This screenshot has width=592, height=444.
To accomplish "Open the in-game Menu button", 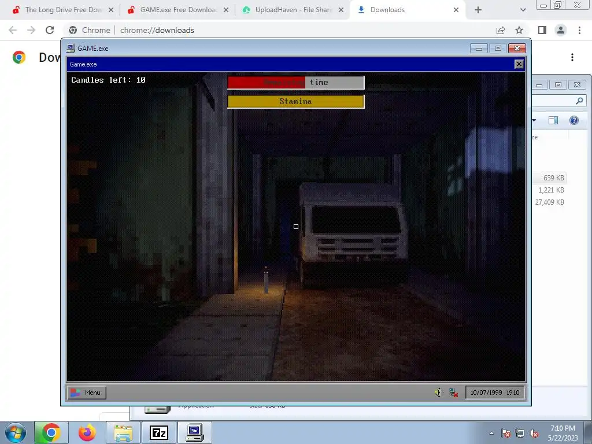I will click(87, 393).
